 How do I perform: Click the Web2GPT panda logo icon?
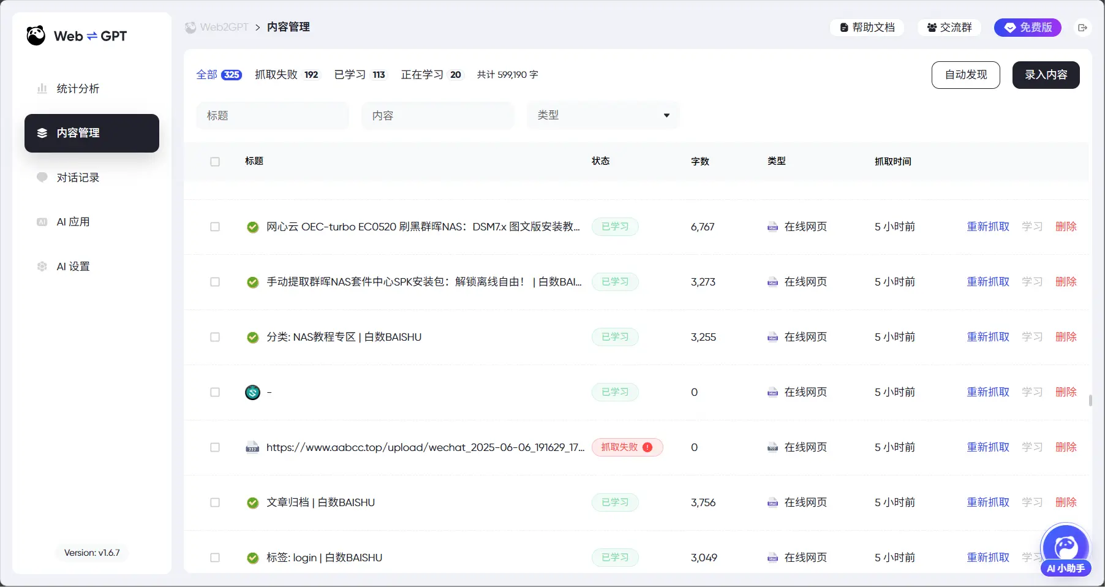(36, 36)
